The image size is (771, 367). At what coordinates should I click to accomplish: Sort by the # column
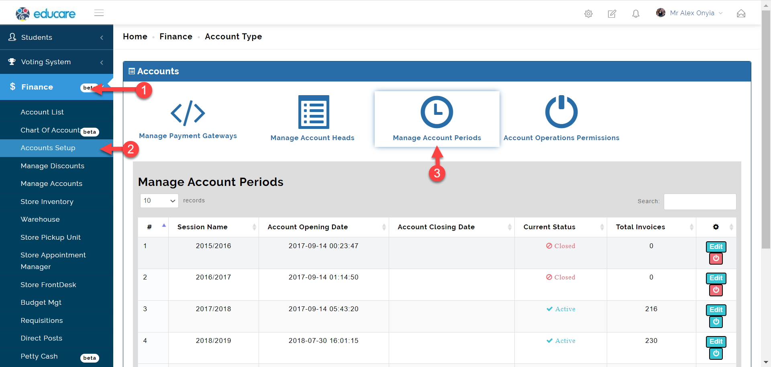tap(153, 227)
